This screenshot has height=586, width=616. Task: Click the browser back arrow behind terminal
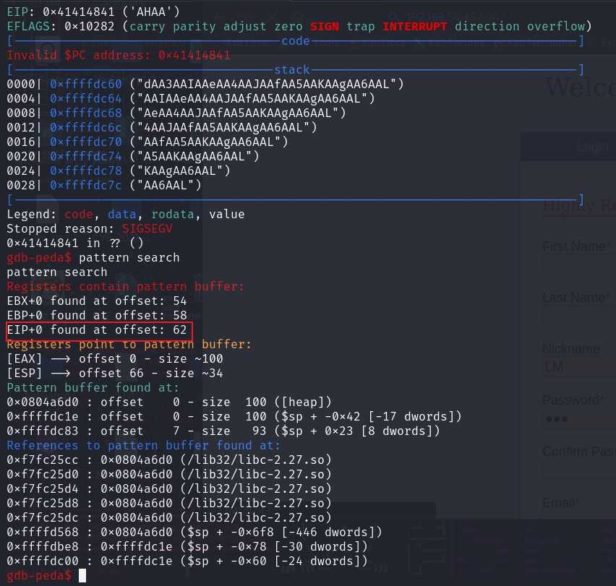pos(220,17)
